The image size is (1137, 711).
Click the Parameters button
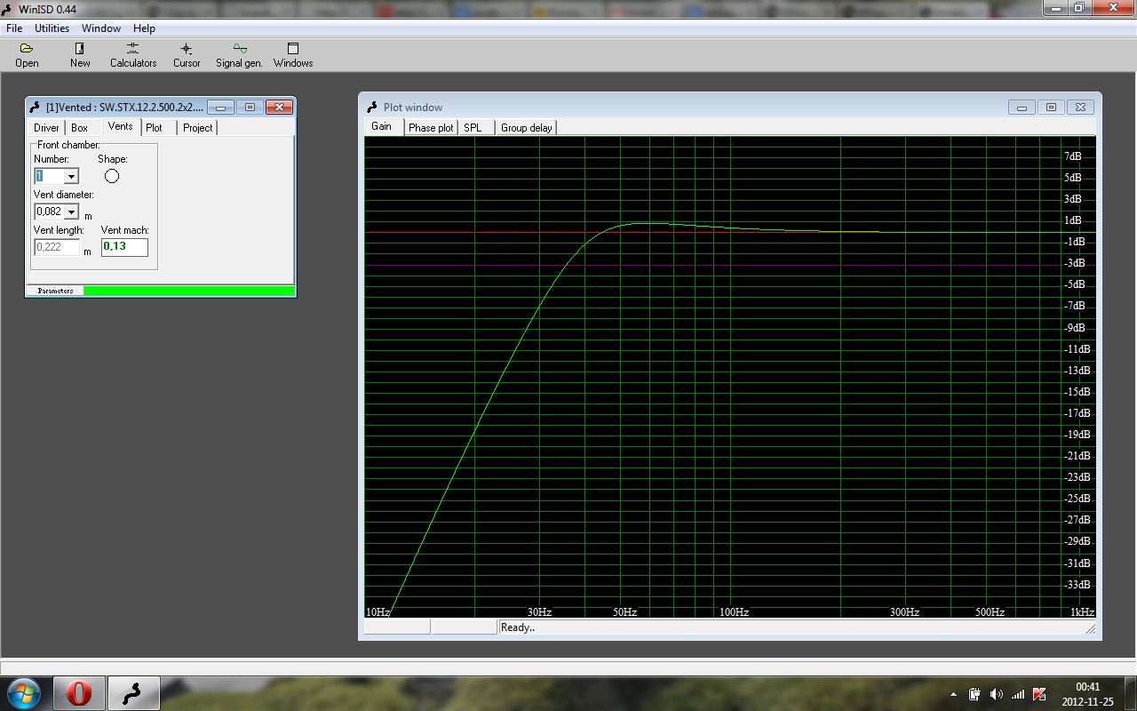coord(55,291)
